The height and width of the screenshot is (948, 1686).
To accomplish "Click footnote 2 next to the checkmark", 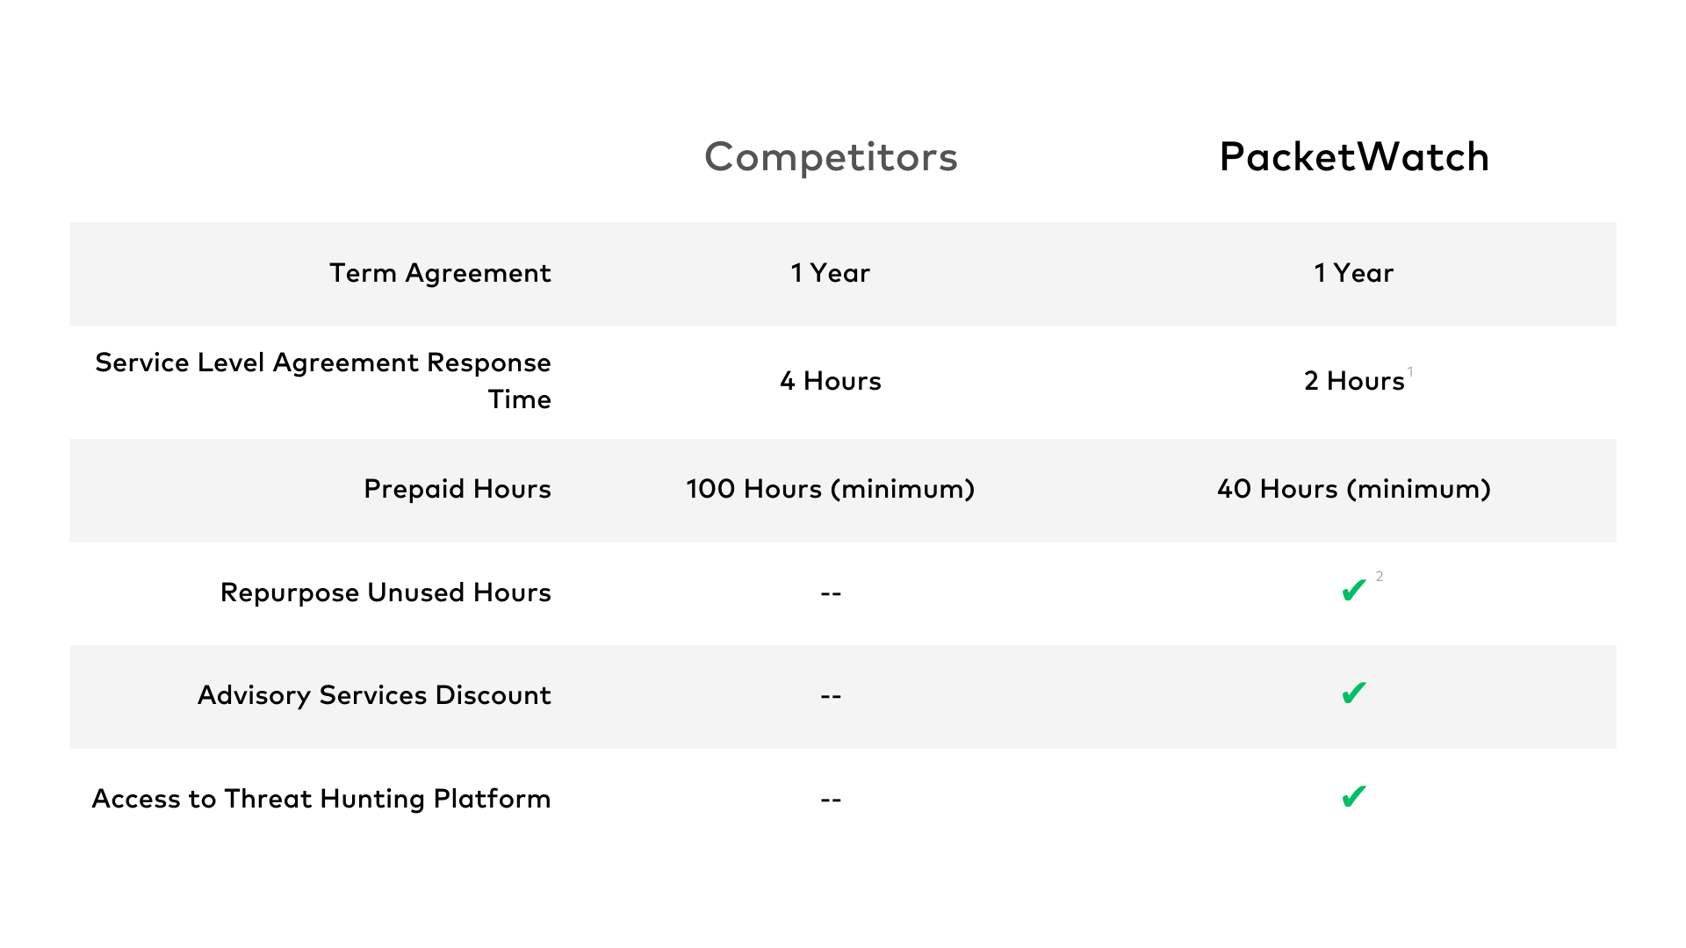I will coord(1380,577).
